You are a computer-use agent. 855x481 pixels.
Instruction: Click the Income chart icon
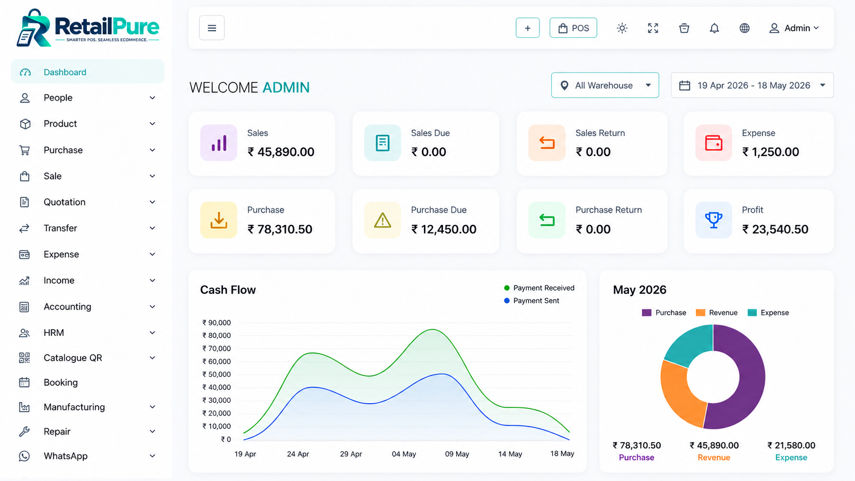pyautogui.click(x=25, y=281)
